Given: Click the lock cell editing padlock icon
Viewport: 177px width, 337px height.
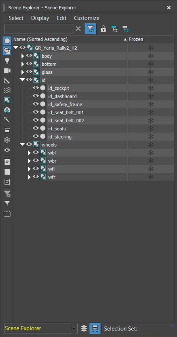Looking at the screenshot, I should click(104, 29).
